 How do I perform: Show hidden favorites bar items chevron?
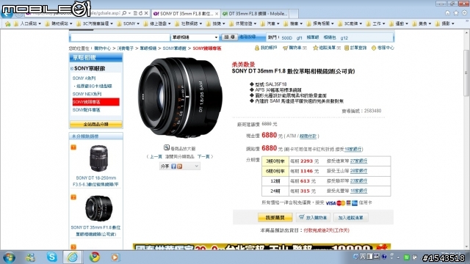467,21
